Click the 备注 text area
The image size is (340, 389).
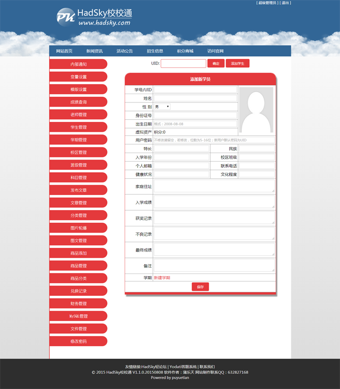click(214, 266)
